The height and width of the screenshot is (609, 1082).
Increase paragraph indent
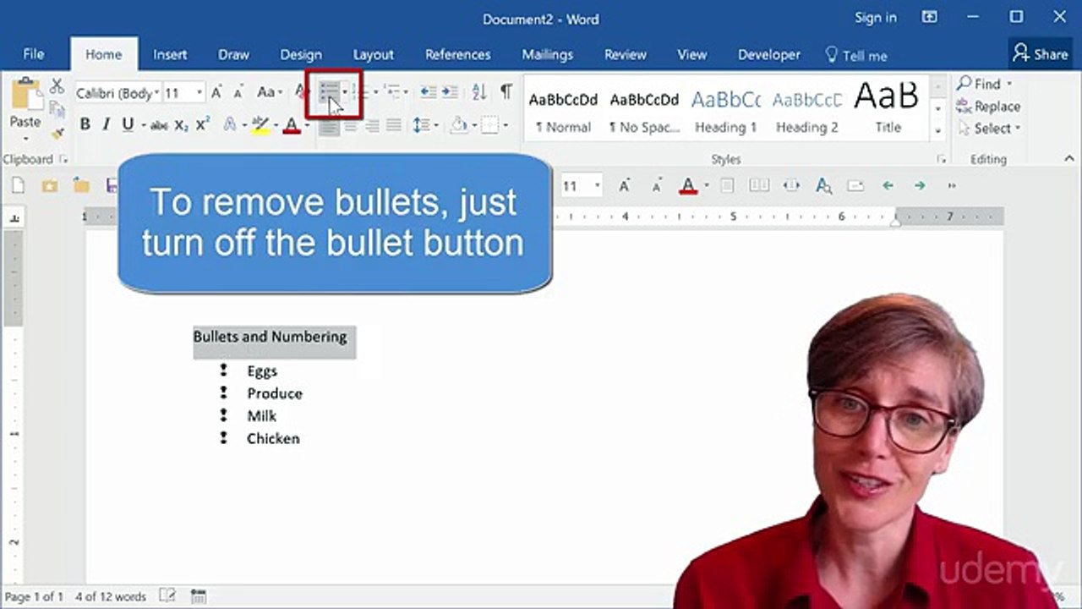[450, 92]
